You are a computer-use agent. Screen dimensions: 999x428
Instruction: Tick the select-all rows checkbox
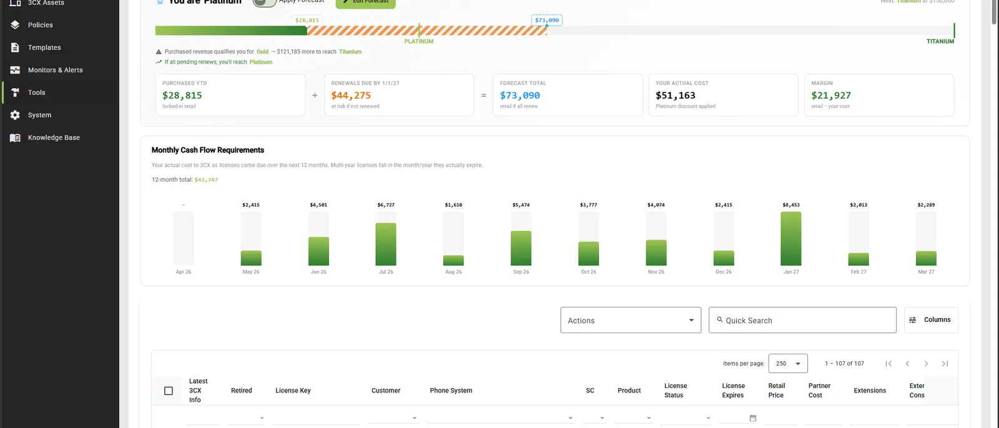point(169,391)
